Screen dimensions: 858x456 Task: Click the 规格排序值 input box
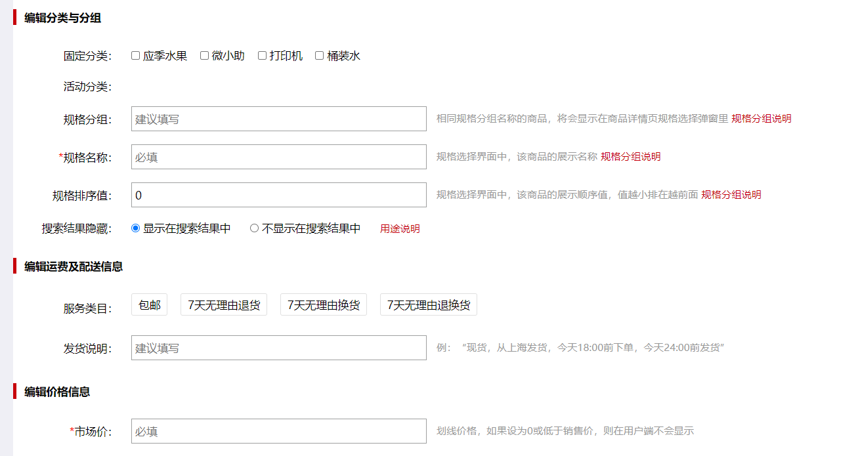click(278, 195)
